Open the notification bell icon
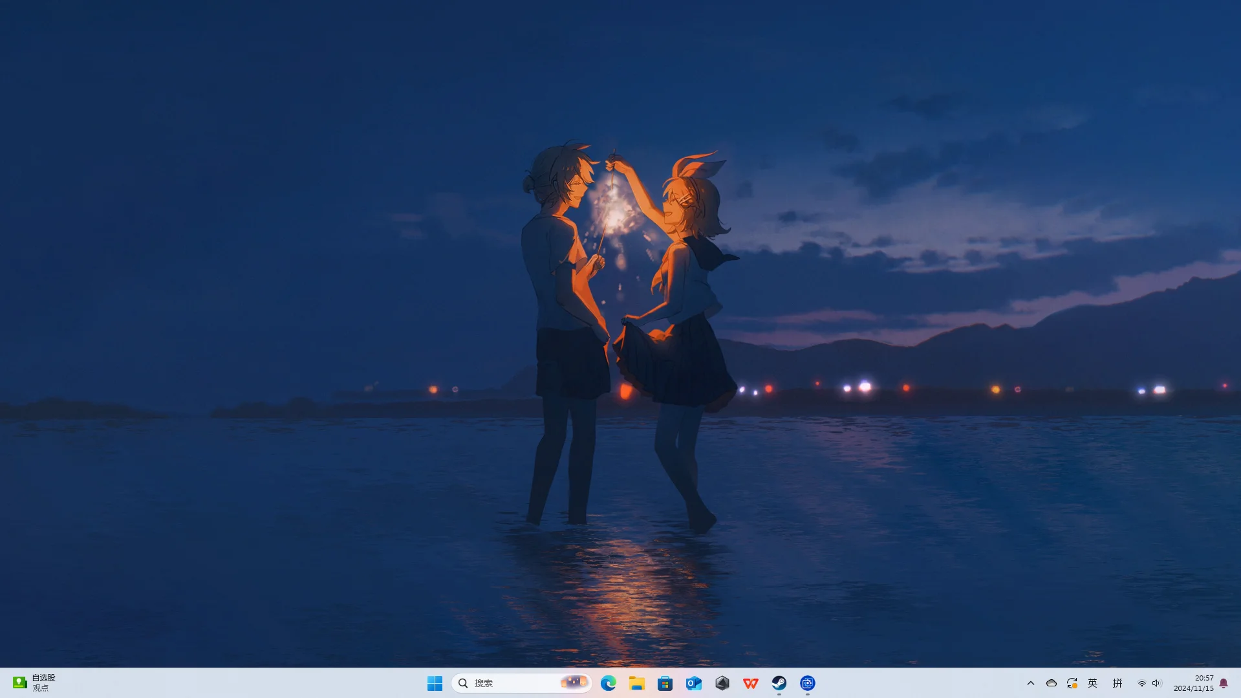Viewport: 1241px width, 698px height. point(1224,683)
